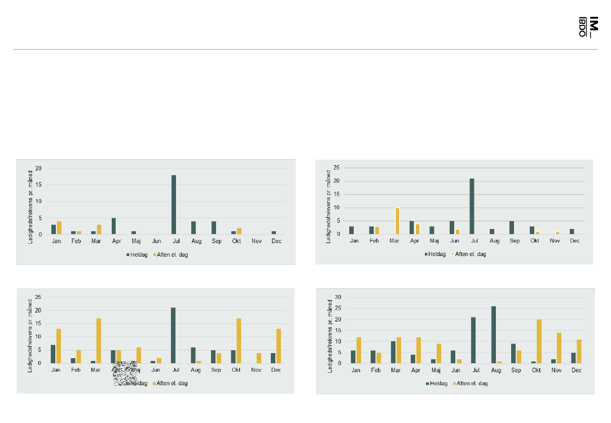The width and height of the screenshot is (611, 423).
Task: Click the Aften el. dag label in bottom-right chart
Action: 472,384
